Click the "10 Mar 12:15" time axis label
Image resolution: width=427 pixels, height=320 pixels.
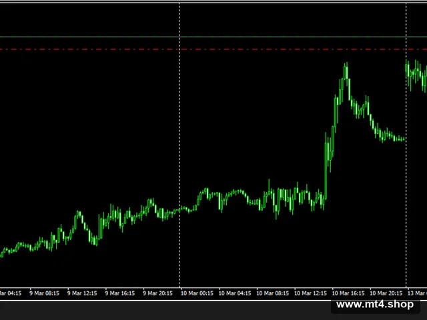tap(310, 293)
